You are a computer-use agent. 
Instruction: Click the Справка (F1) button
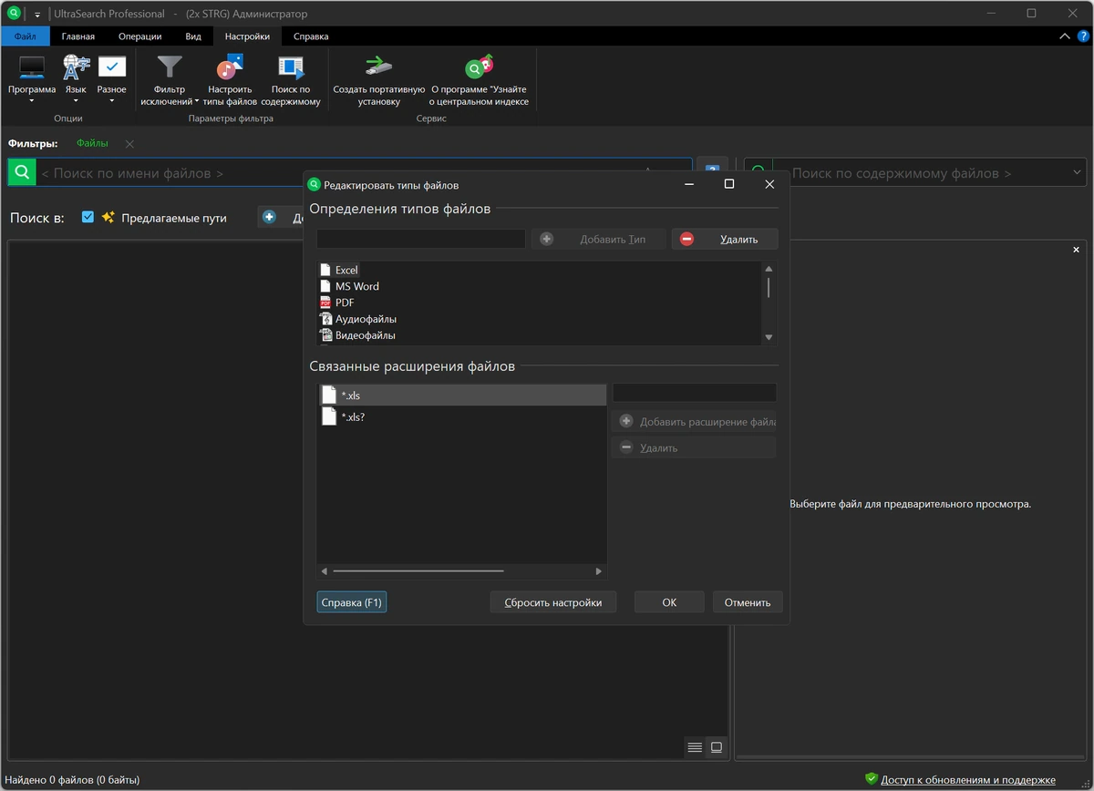click(x=352, y=602)
